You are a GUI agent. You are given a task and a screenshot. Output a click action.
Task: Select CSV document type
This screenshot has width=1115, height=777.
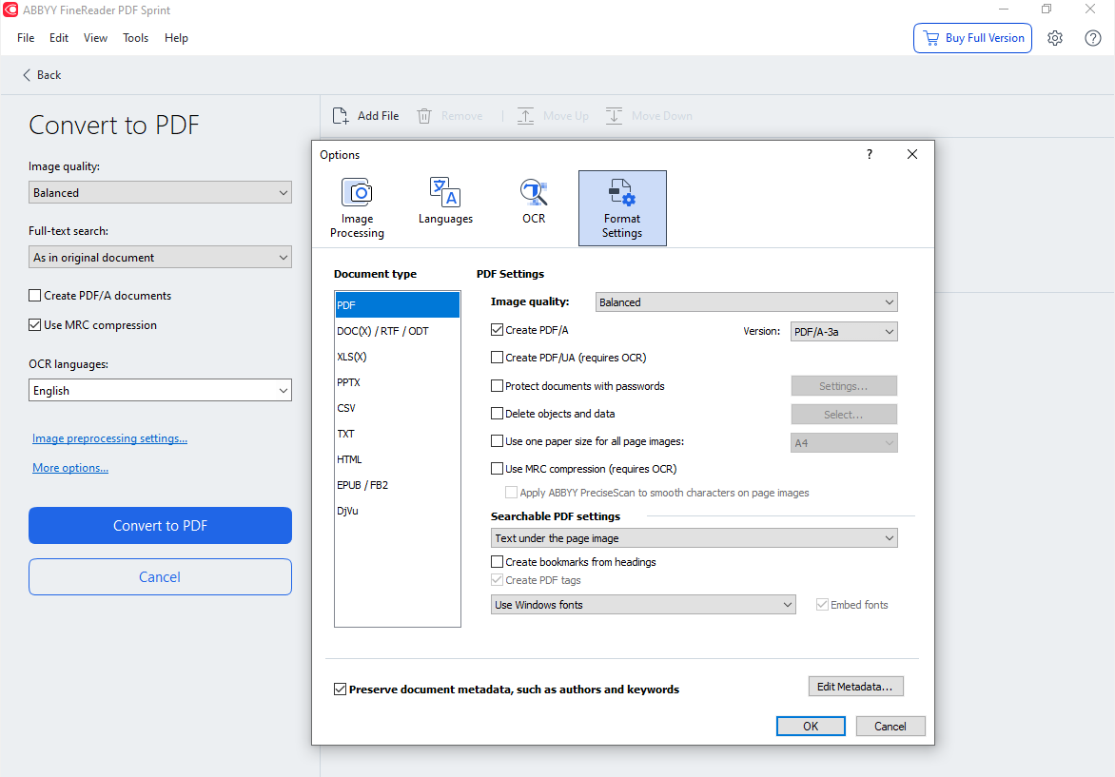point(397,408)
